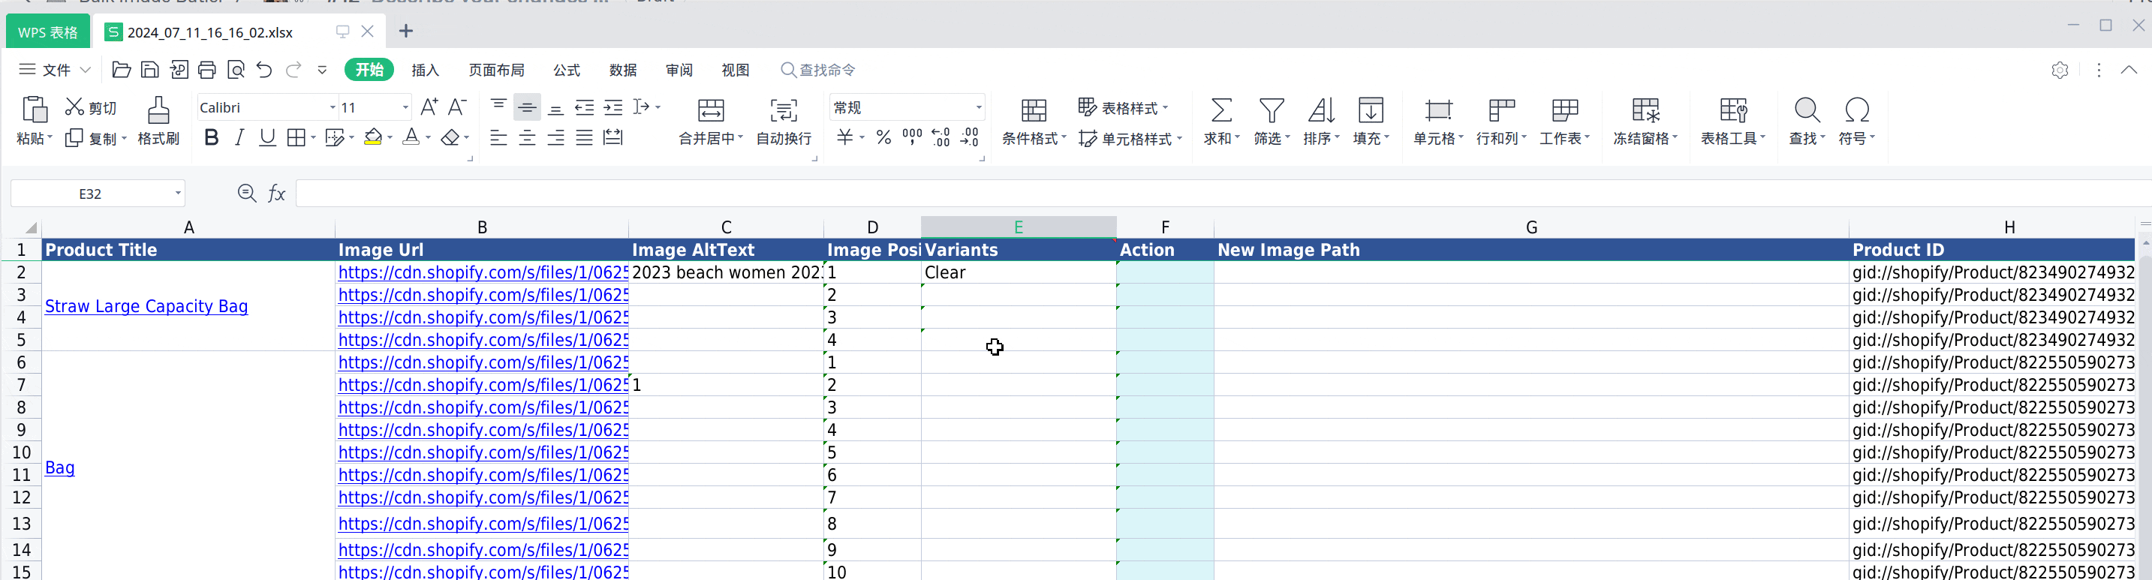
Task: Toggle bold formatting
Action: click(x=212, y=138)
